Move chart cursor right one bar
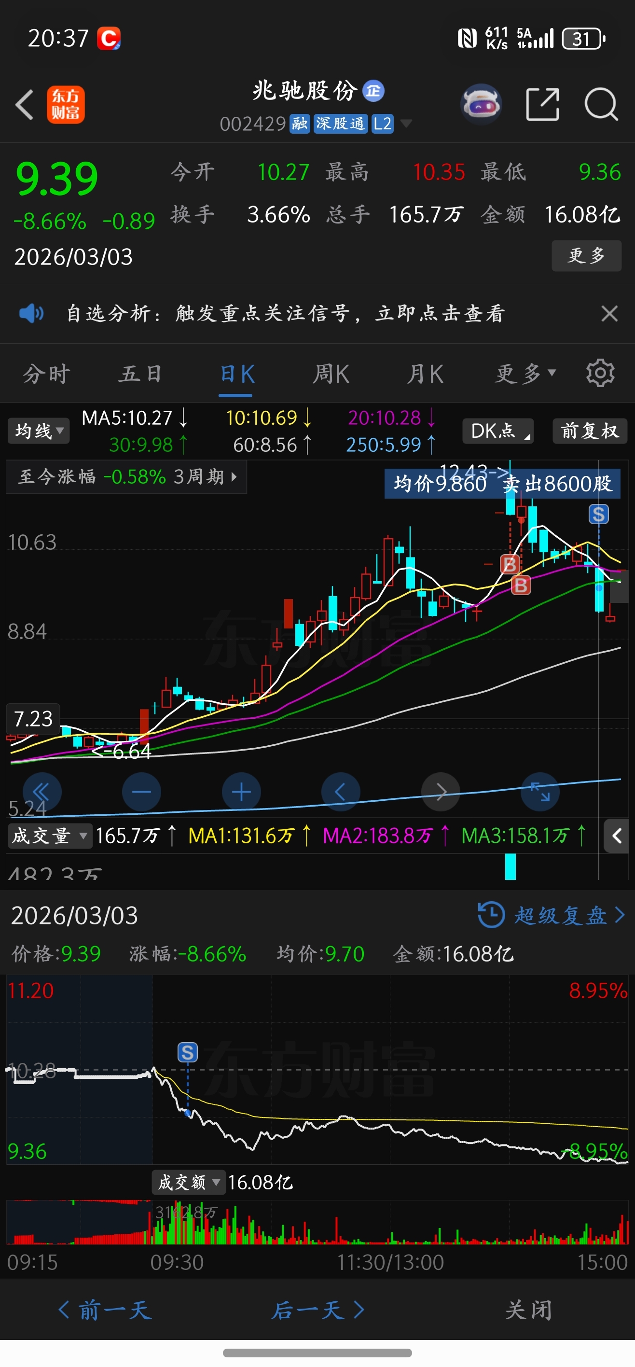 tap(441, 792)
